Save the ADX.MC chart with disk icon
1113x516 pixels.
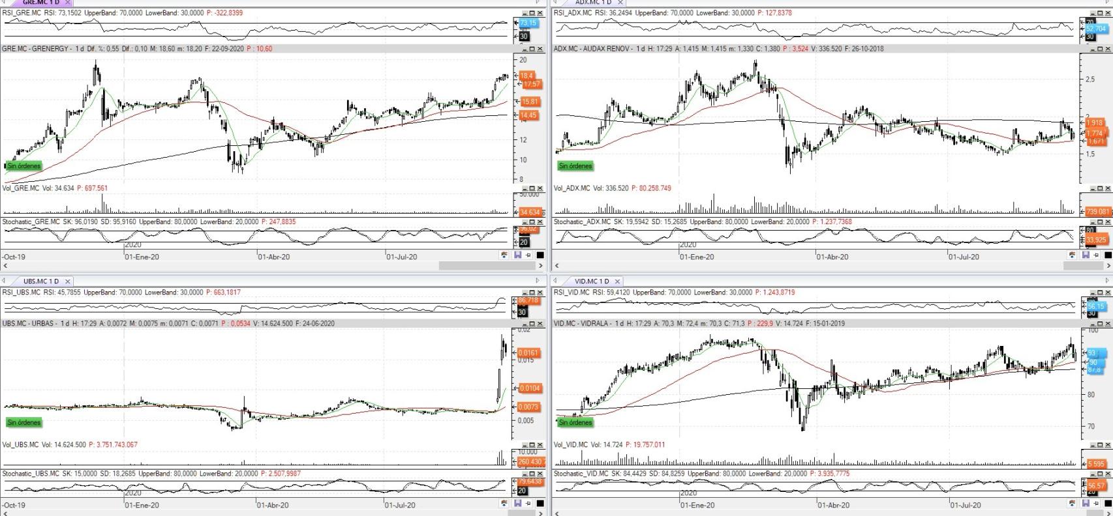point(1086,255)
